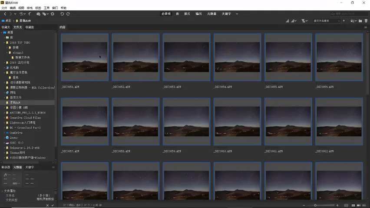The image size is (370, 208).
Task: Click the Bridge app icon in title bar
Action: (x=2, y=3)
